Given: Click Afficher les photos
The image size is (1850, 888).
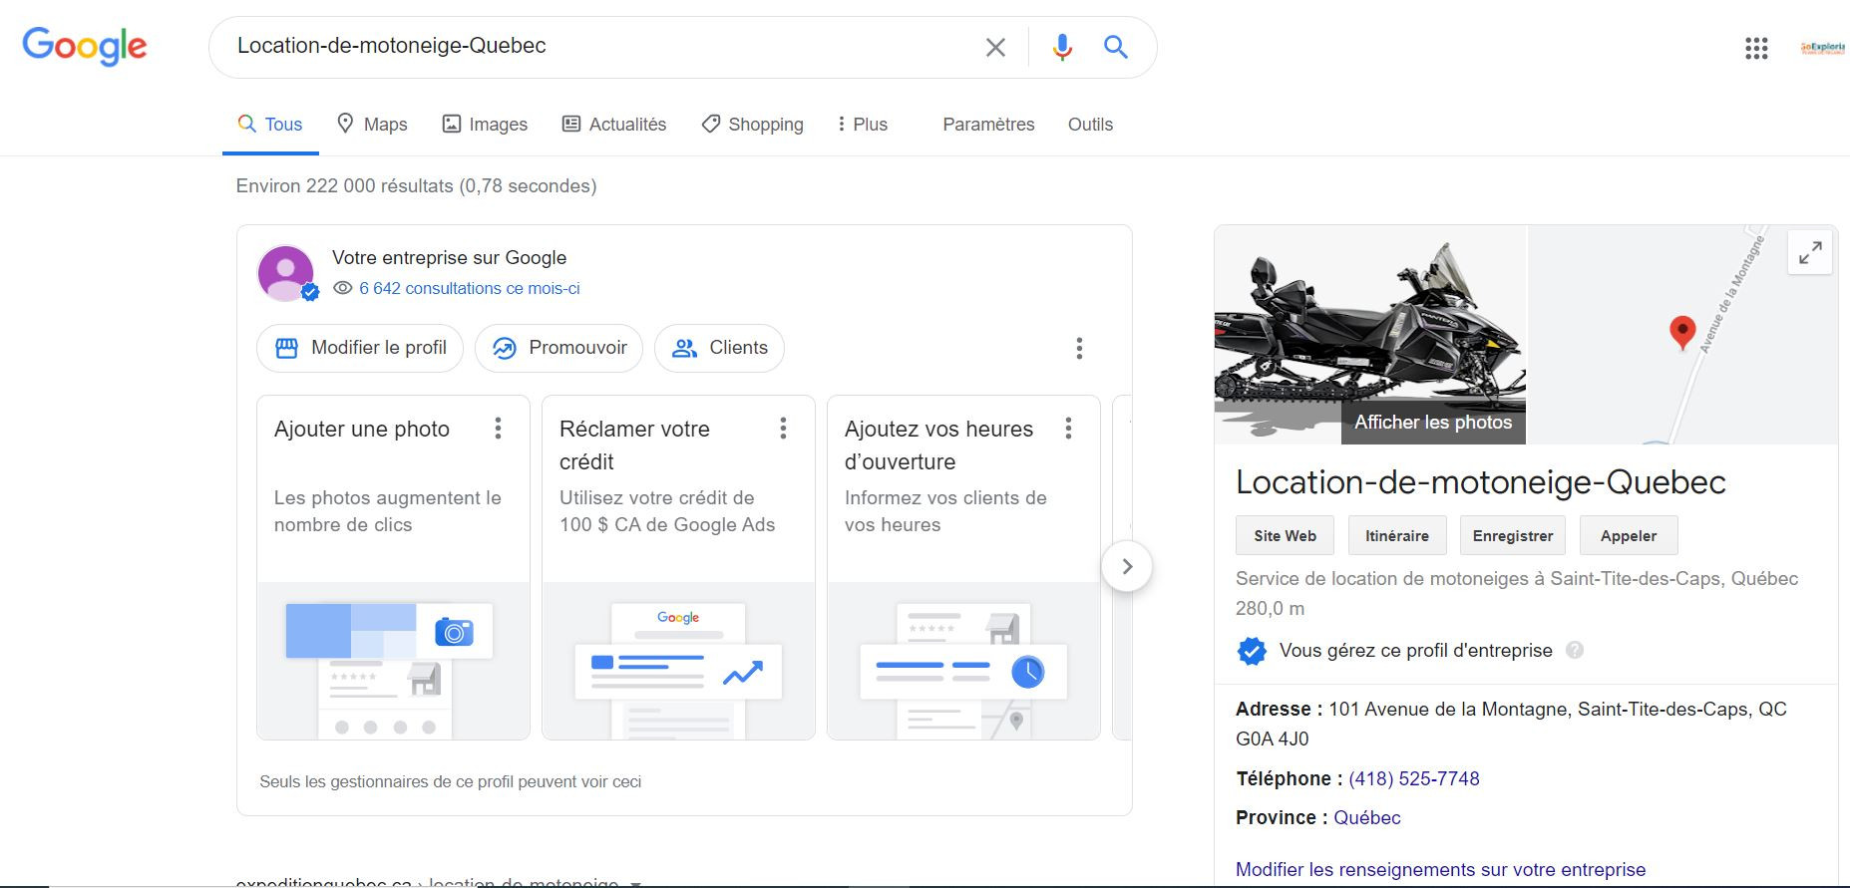Looking at the screenshot, I should [x=1433, y=423].
